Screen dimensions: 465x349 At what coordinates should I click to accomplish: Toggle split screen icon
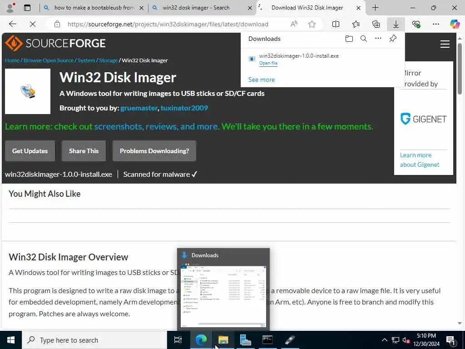[336, 24]
